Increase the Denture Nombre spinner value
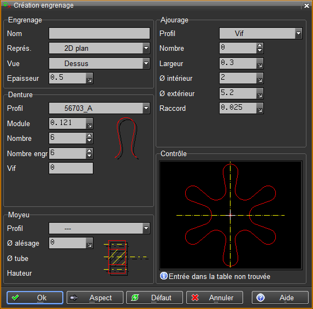Viewport: 313px width, 309px height. (x=90, y=135)
